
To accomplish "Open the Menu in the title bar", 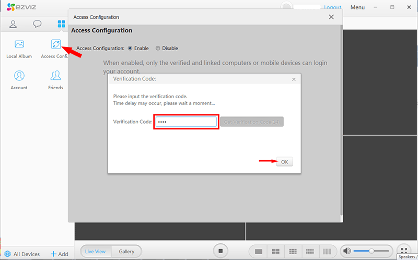I will coord(357,7).
